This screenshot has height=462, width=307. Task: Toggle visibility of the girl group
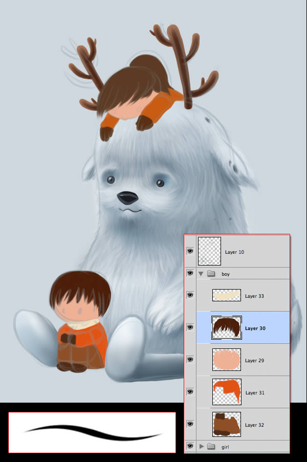(190, 446)
